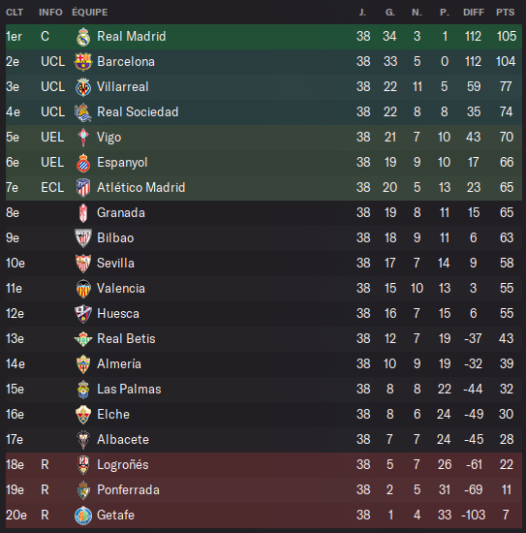Screen dimensions: 526x533
Task: Click the Atlético Madrid crest
Action: pyautogui.click(x=83, y=188)
